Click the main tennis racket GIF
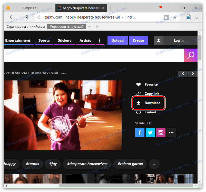Screen dimensions: 206x192 [x=63, y=115]
